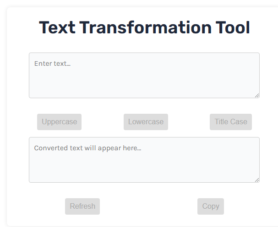Click the 'Converted text will appear here...' box
Screen dimensions: 278x227
coord(144,160)
